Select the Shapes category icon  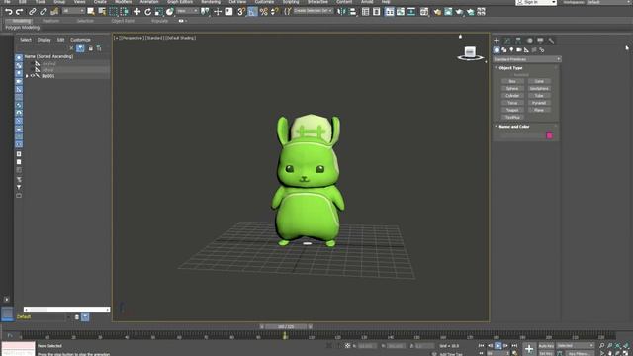504,50
